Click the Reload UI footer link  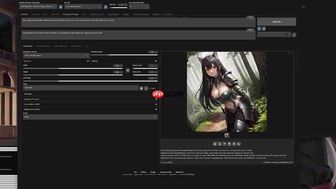pyautogui.click(x=179, y=172)
